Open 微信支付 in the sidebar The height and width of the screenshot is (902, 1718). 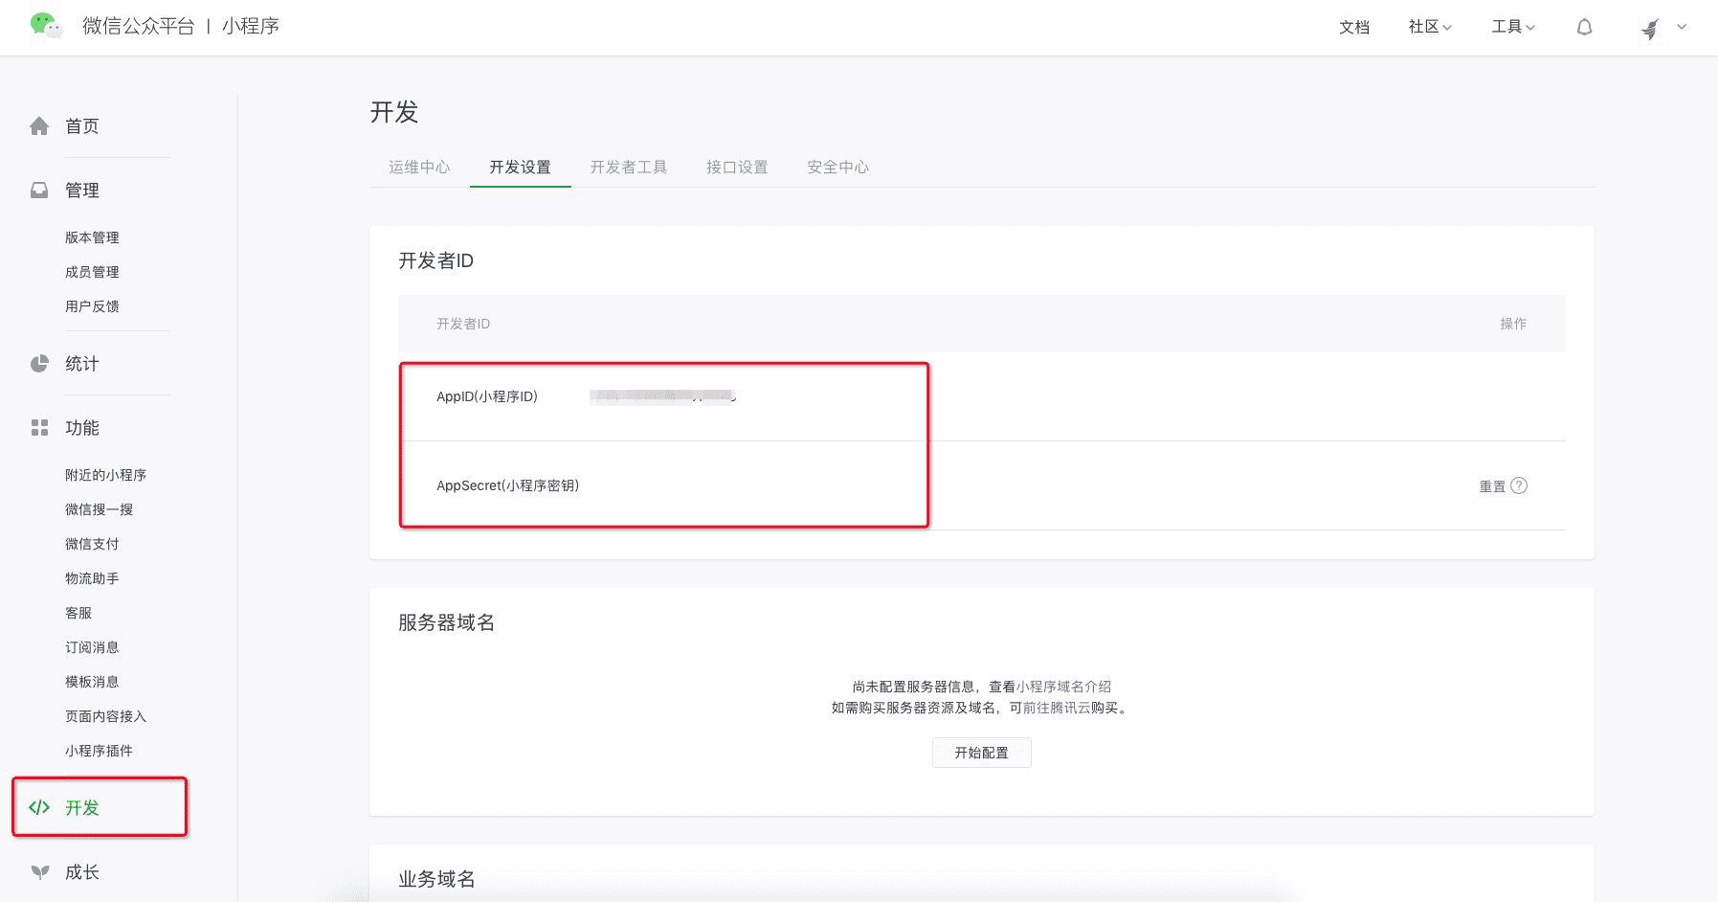tap(92, 544)
